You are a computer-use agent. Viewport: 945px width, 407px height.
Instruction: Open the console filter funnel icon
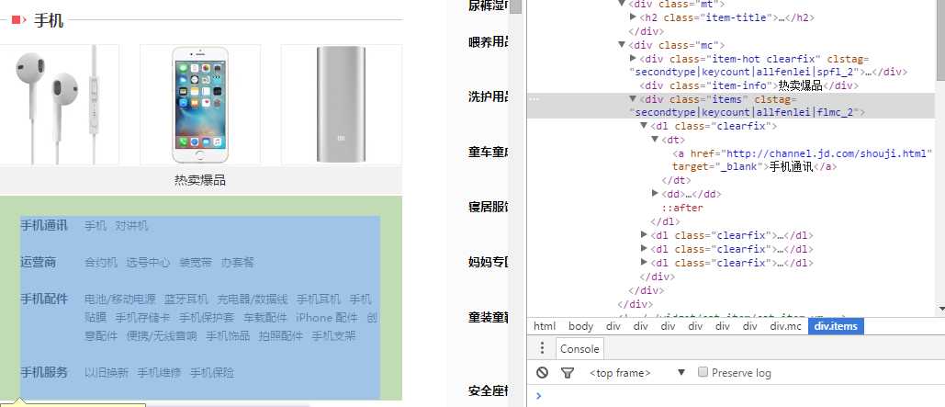pyautogui.click(x=568, y=373)
